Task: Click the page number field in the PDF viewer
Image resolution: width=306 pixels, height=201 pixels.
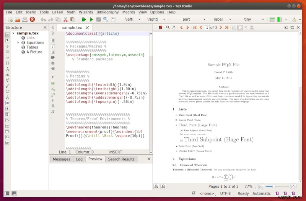Action: click(x=207, y=28)
